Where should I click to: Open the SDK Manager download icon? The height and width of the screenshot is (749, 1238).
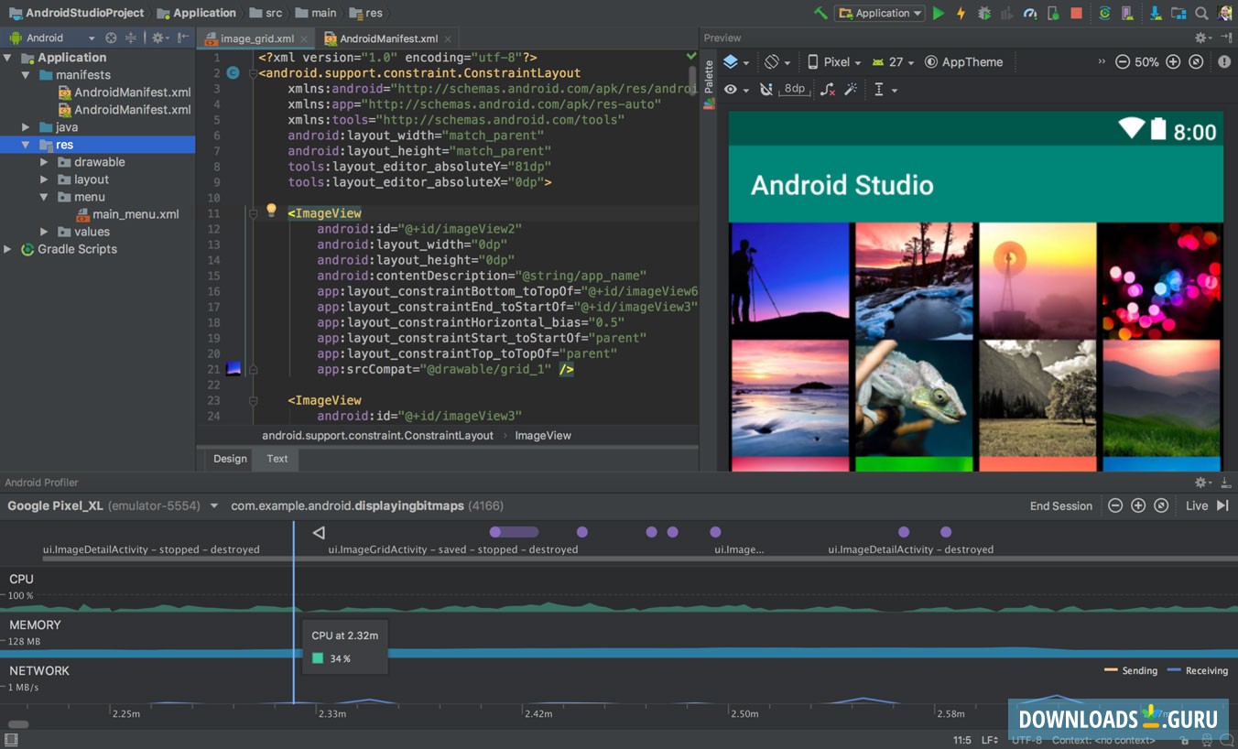[x=1157, y=13]
